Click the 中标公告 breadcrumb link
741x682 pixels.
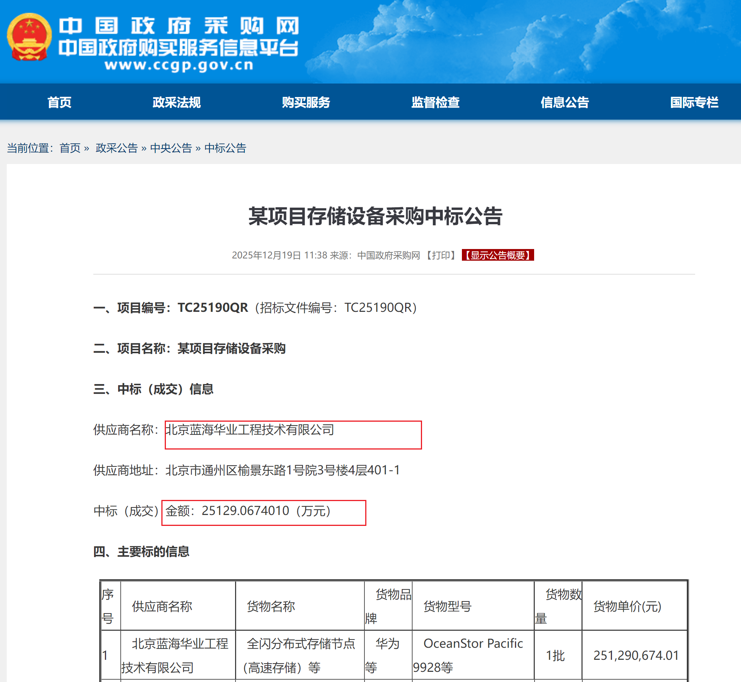point(225,148)
